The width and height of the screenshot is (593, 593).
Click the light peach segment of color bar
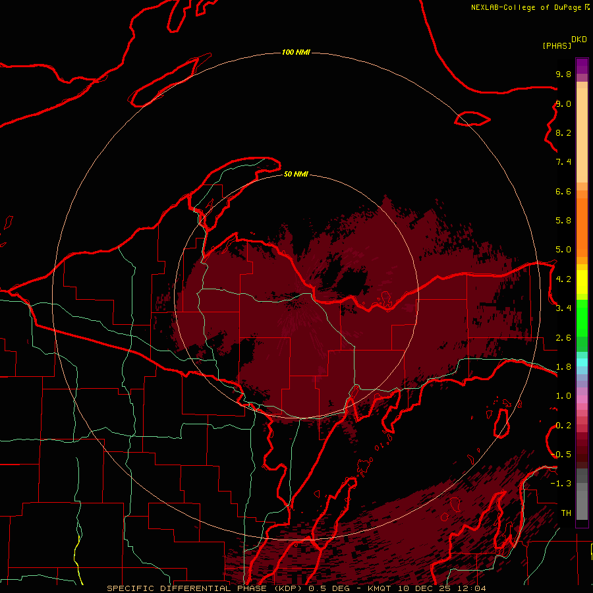click(x=582, y=135)
